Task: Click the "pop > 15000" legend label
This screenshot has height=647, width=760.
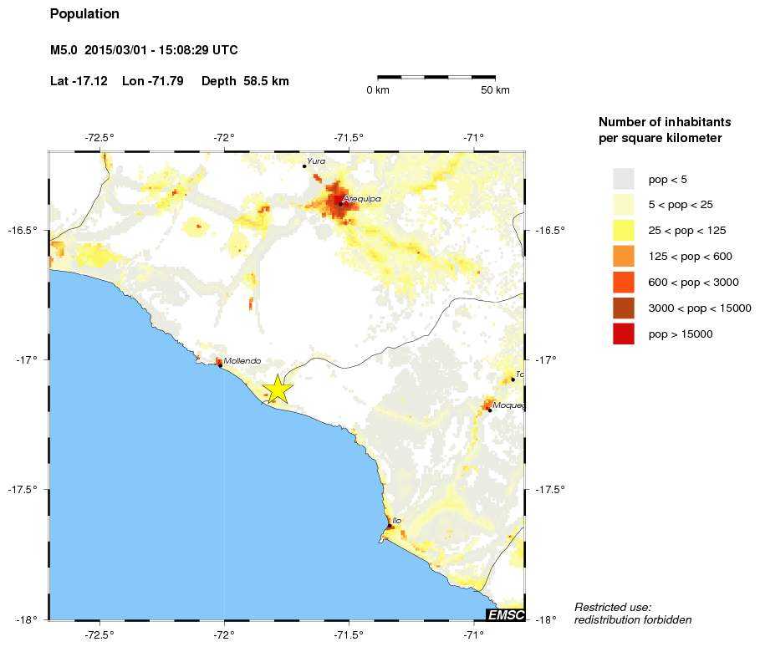Action: point(681,334)
